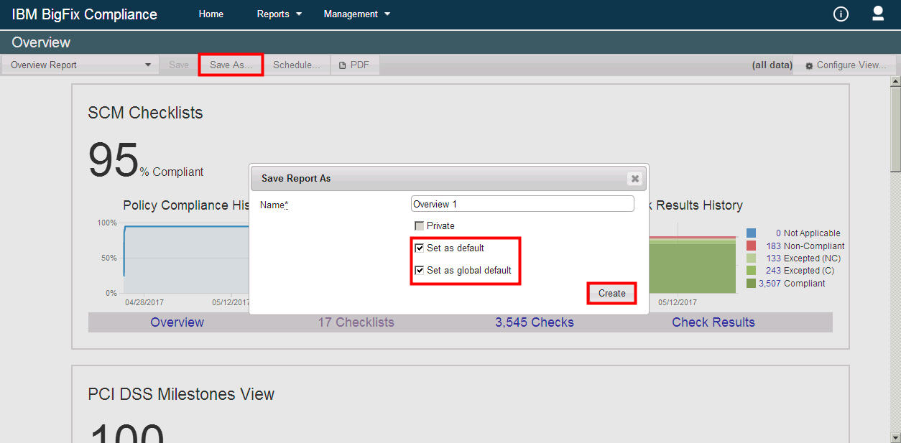901x443 pixels.
Task: Click the Schedule... button
Action: [x=297, y=65]
